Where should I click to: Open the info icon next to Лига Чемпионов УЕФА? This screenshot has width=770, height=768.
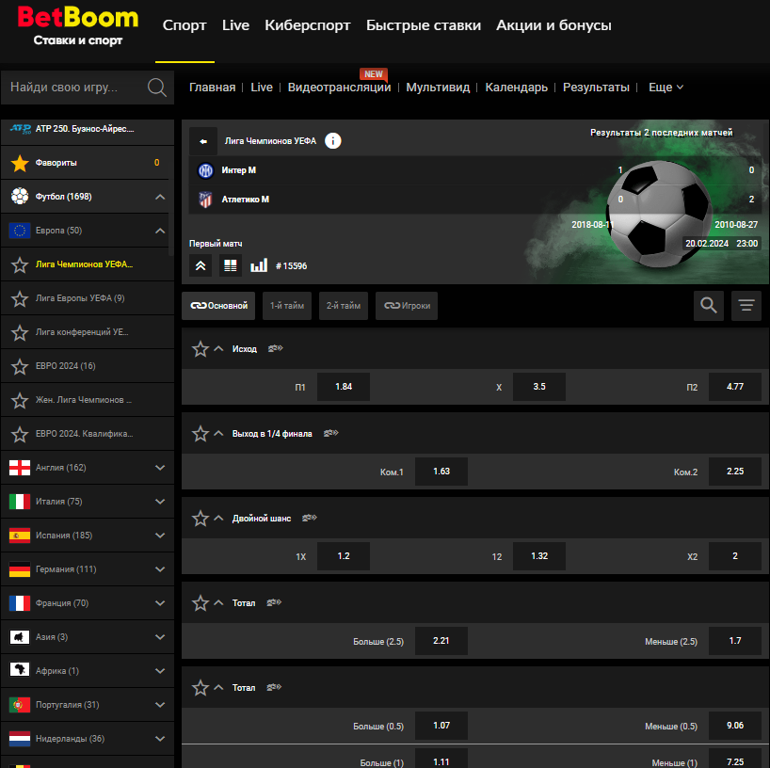tap(333, 141)
